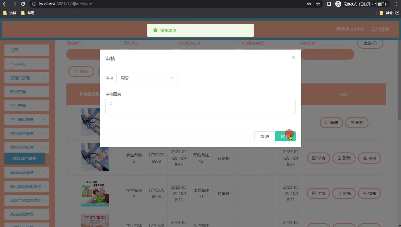Open the saved passwords key icon
The image size is (401, 227).
pos(309,4)
